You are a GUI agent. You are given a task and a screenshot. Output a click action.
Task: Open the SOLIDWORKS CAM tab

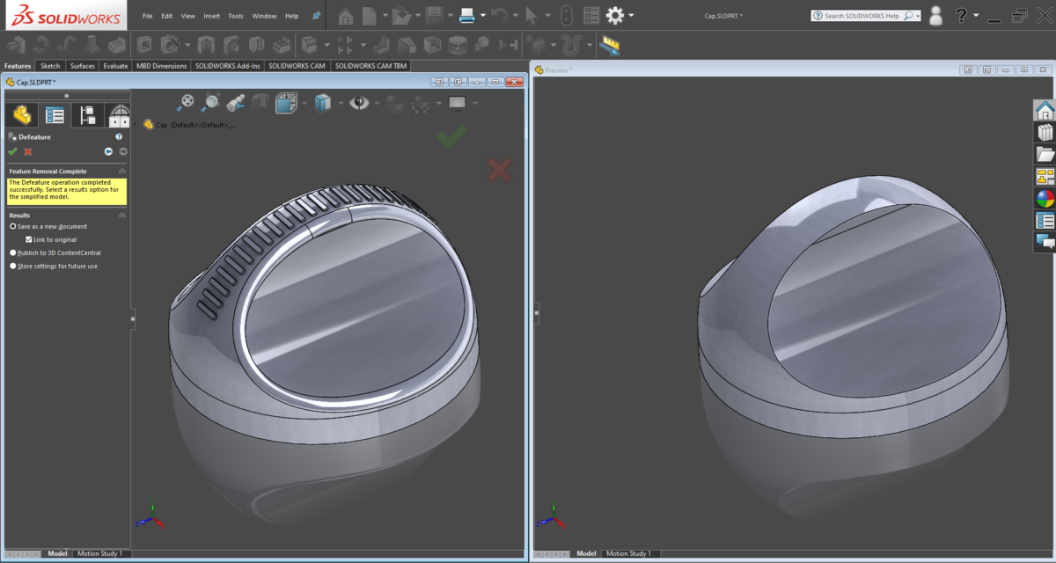(x=297, y=65)
